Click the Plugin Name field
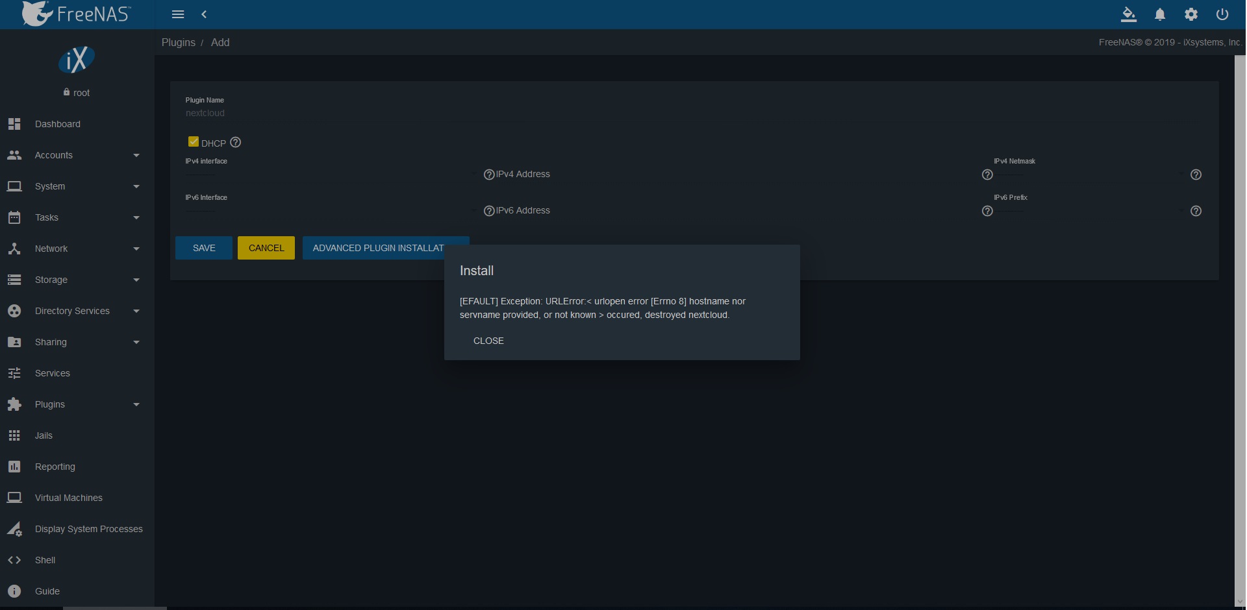 694,113
